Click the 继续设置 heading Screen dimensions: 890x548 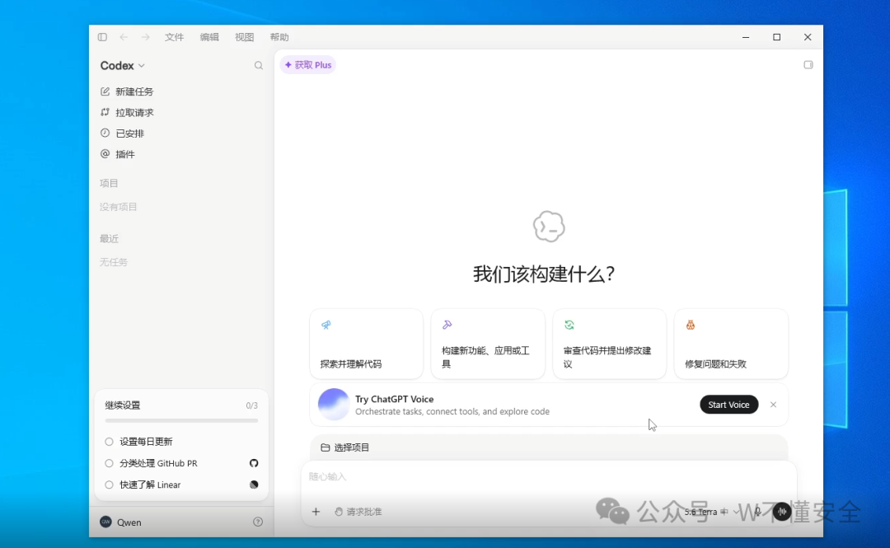coord(123,405)
